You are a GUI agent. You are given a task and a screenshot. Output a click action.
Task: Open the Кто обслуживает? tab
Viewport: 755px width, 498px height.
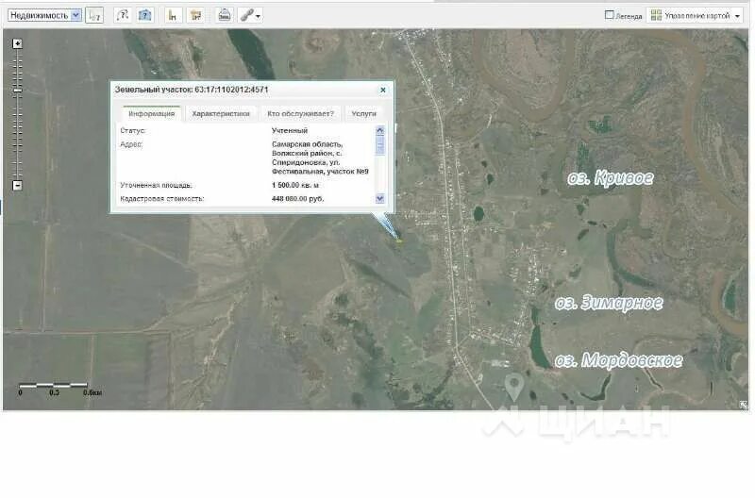tap(300, 113)
